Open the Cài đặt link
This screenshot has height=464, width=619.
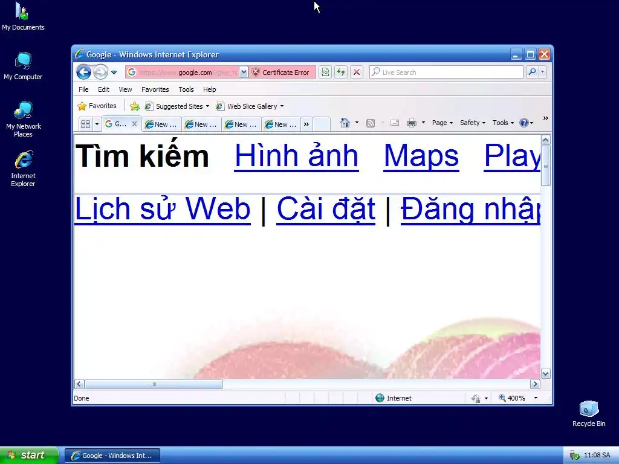coord(326,209)
